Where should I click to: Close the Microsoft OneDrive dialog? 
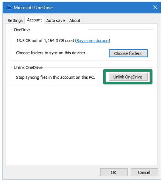155,7
